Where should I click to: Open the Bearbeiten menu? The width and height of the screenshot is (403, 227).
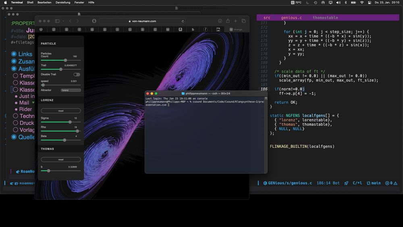click(44, 2)
